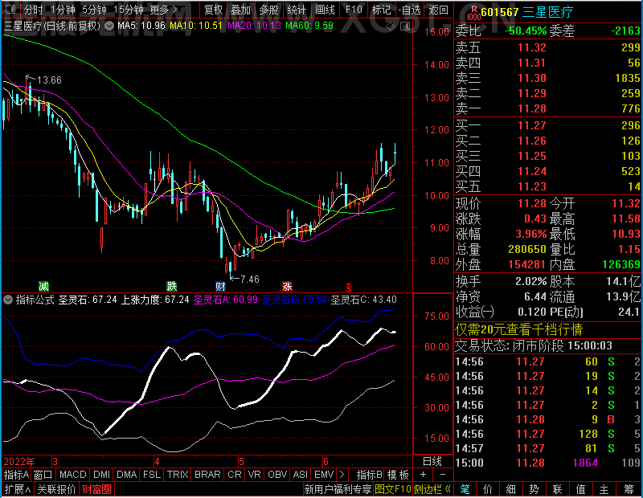This screenshot has height=498, width=643.
Task: Switch indicator to DMA
Action: [x=126, y=475]
